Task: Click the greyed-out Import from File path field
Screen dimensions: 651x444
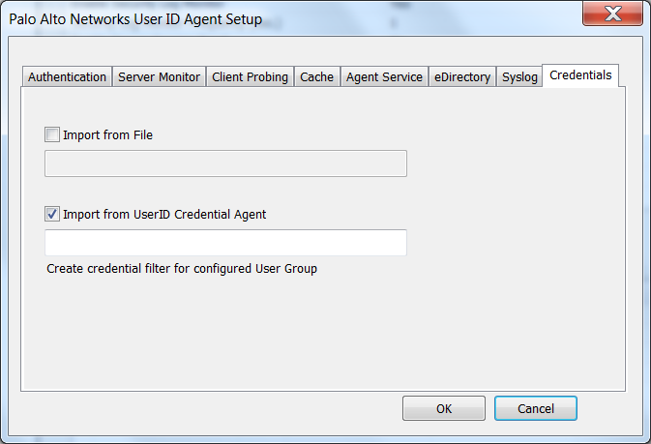Action: pos(225,163)
